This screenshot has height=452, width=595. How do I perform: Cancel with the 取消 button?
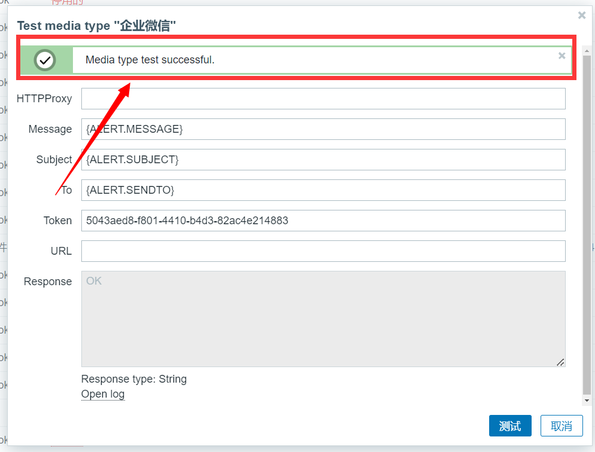[x=562, y=426]
